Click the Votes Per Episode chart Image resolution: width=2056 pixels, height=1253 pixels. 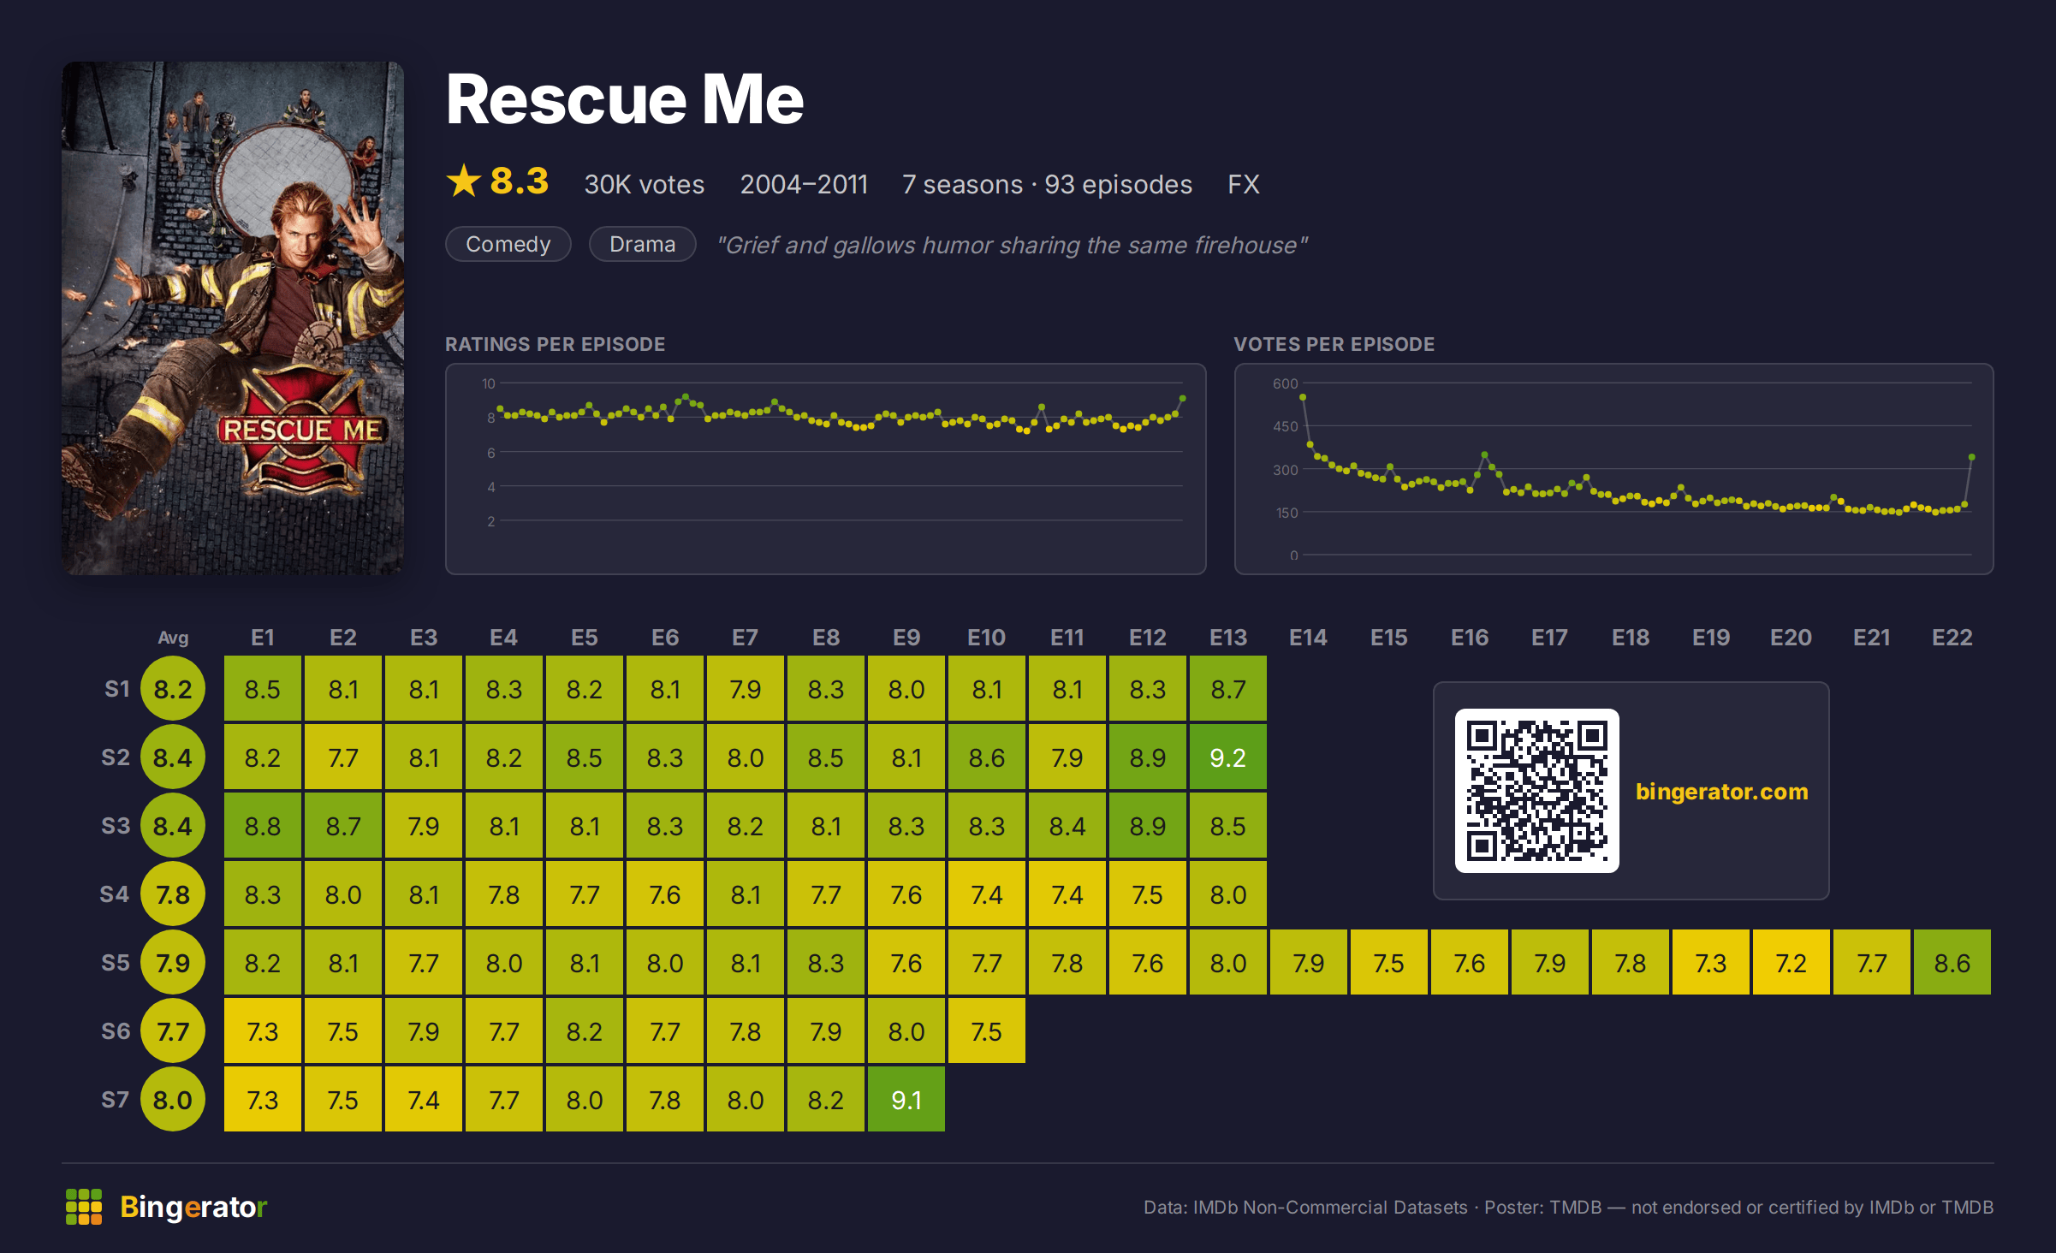click(x=1614, y=469)
